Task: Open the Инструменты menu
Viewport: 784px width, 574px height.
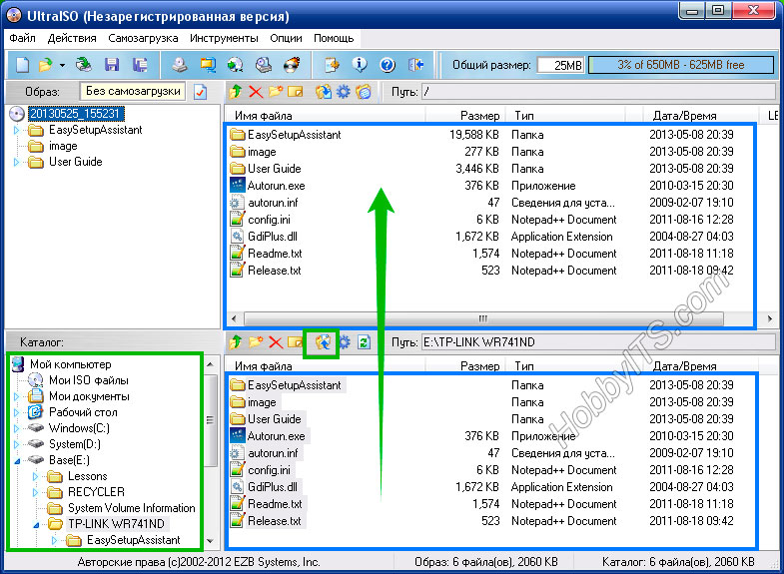Action: click(x=224, y=38)
